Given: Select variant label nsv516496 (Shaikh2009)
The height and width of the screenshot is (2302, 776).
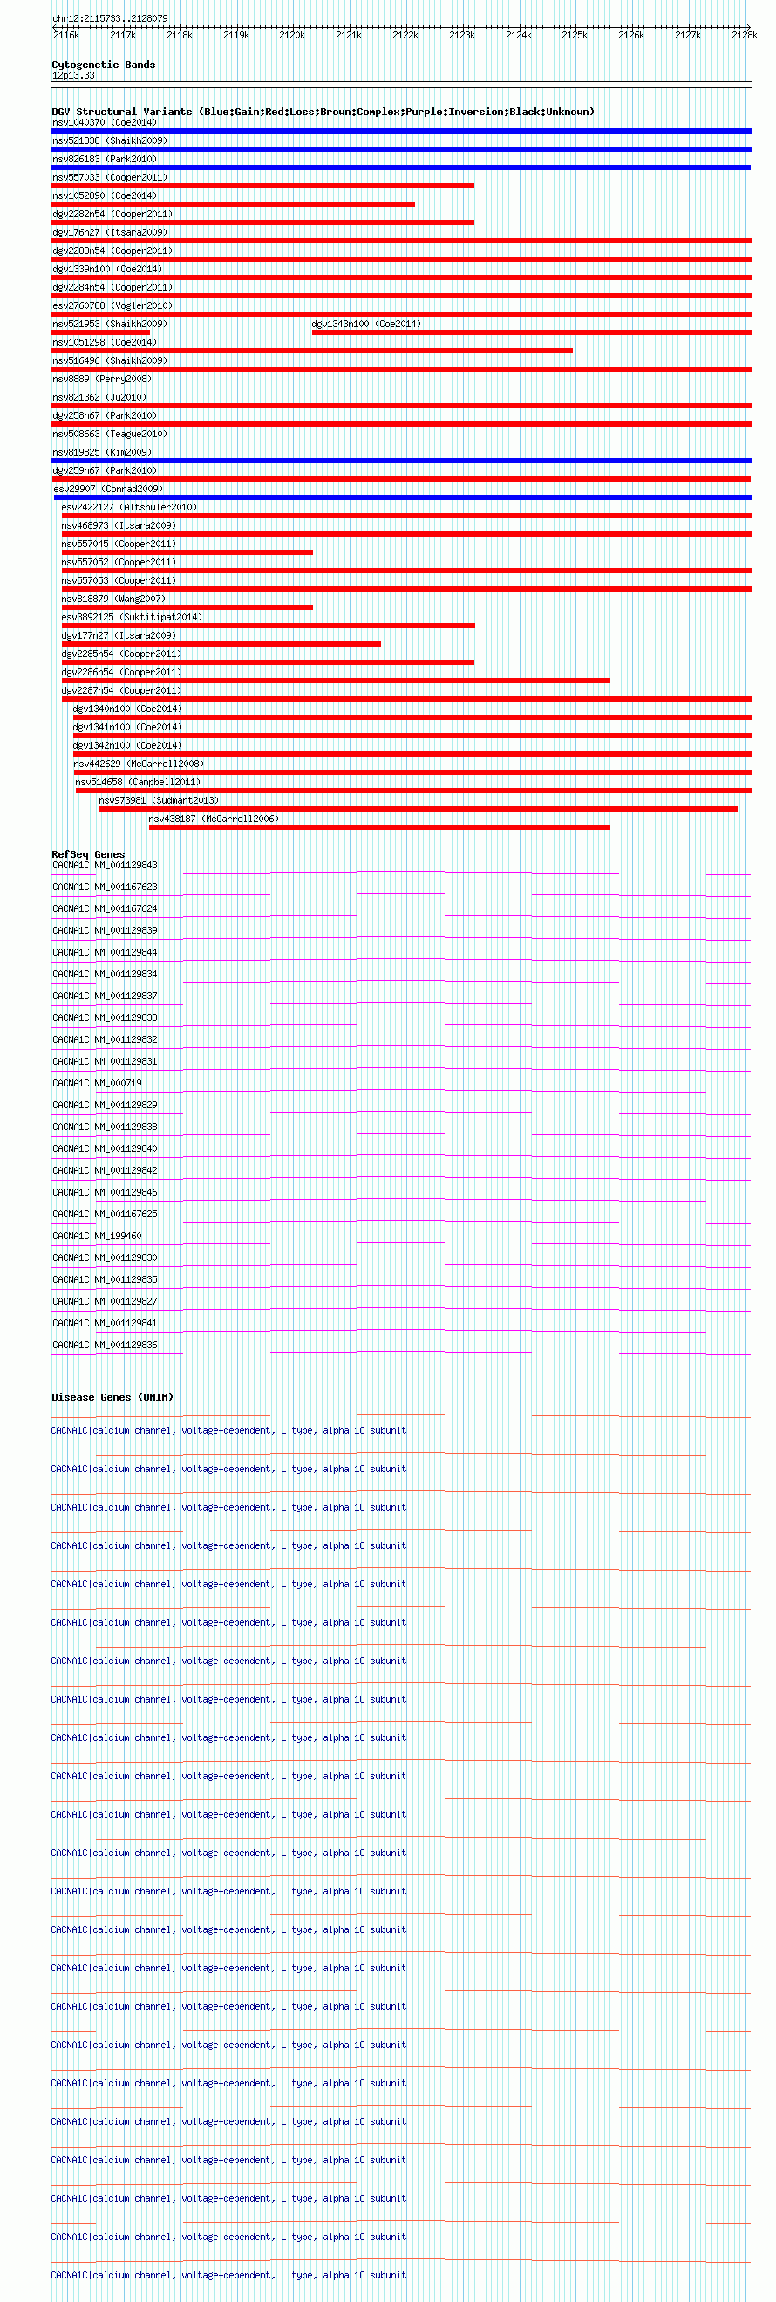Looking at the screenshot, I should coord(110,360).
